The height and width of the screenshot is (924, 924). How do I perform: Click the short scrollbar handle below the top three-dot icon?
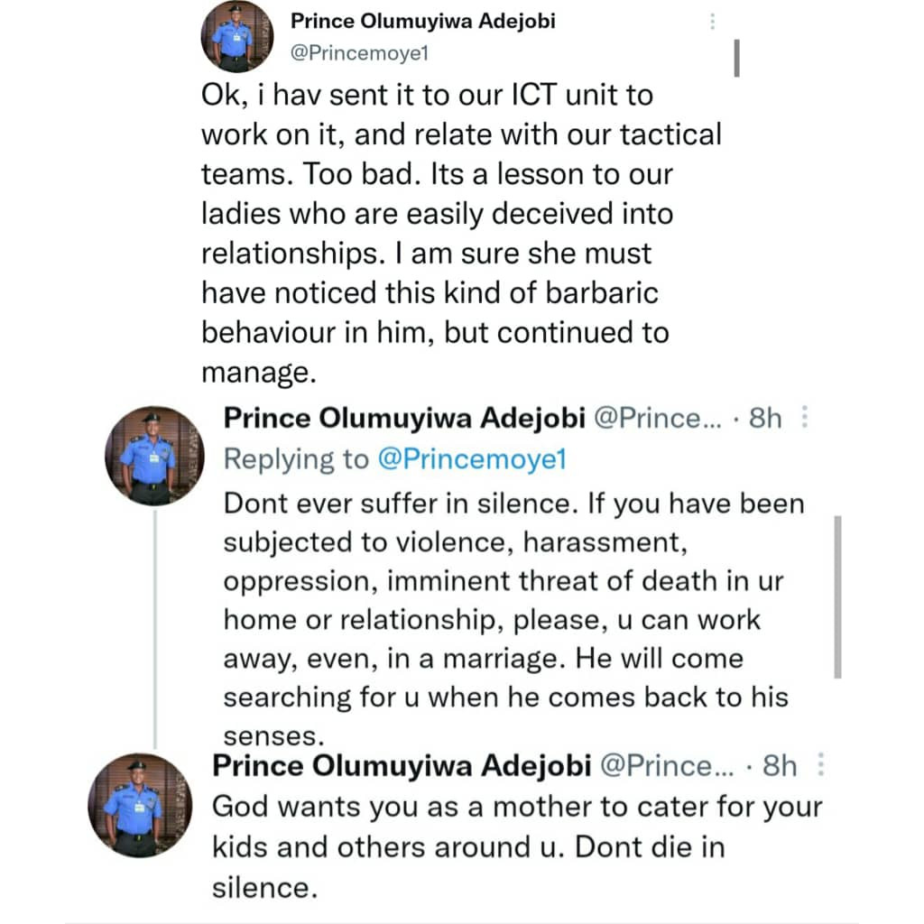click(x=736, y=58)
